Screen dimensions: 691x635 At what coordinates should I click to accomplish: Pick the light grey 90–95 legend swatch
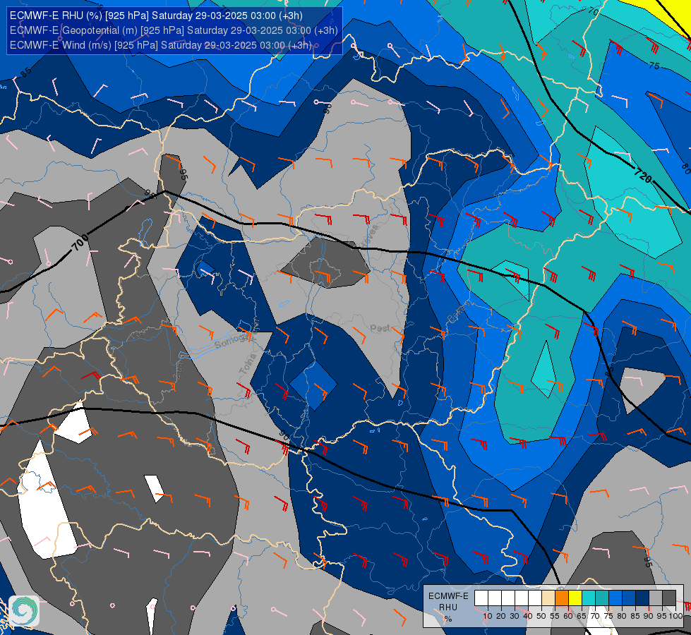656,598
